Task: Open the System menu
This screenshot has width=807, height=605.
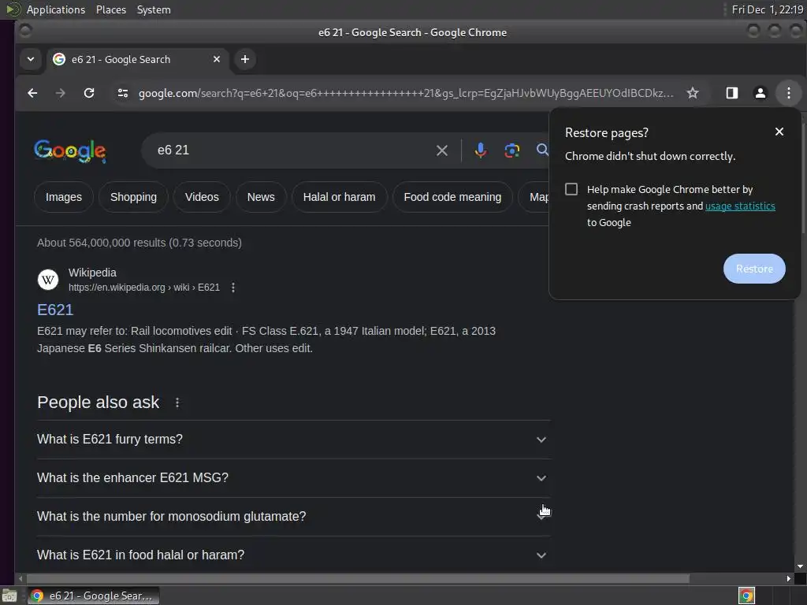Action: [154, 9]
